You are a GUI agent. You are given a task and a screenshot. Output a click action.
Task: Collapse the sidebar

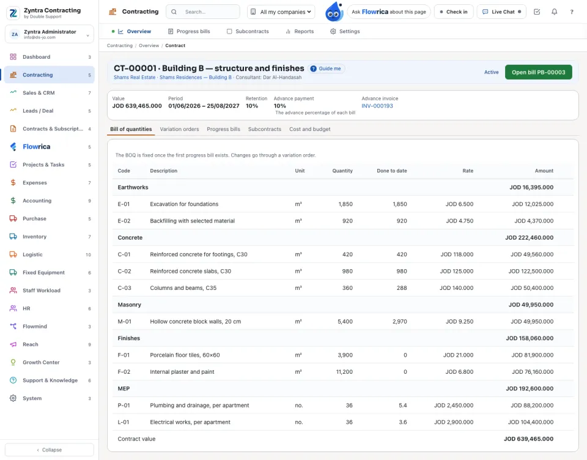coord(50,450)
